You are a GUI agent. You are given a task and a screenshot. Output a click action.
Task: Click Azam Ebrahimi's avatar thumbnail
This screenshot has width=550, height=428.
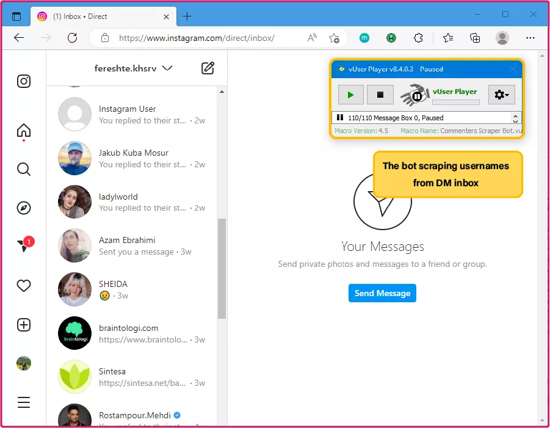(74, 245)
